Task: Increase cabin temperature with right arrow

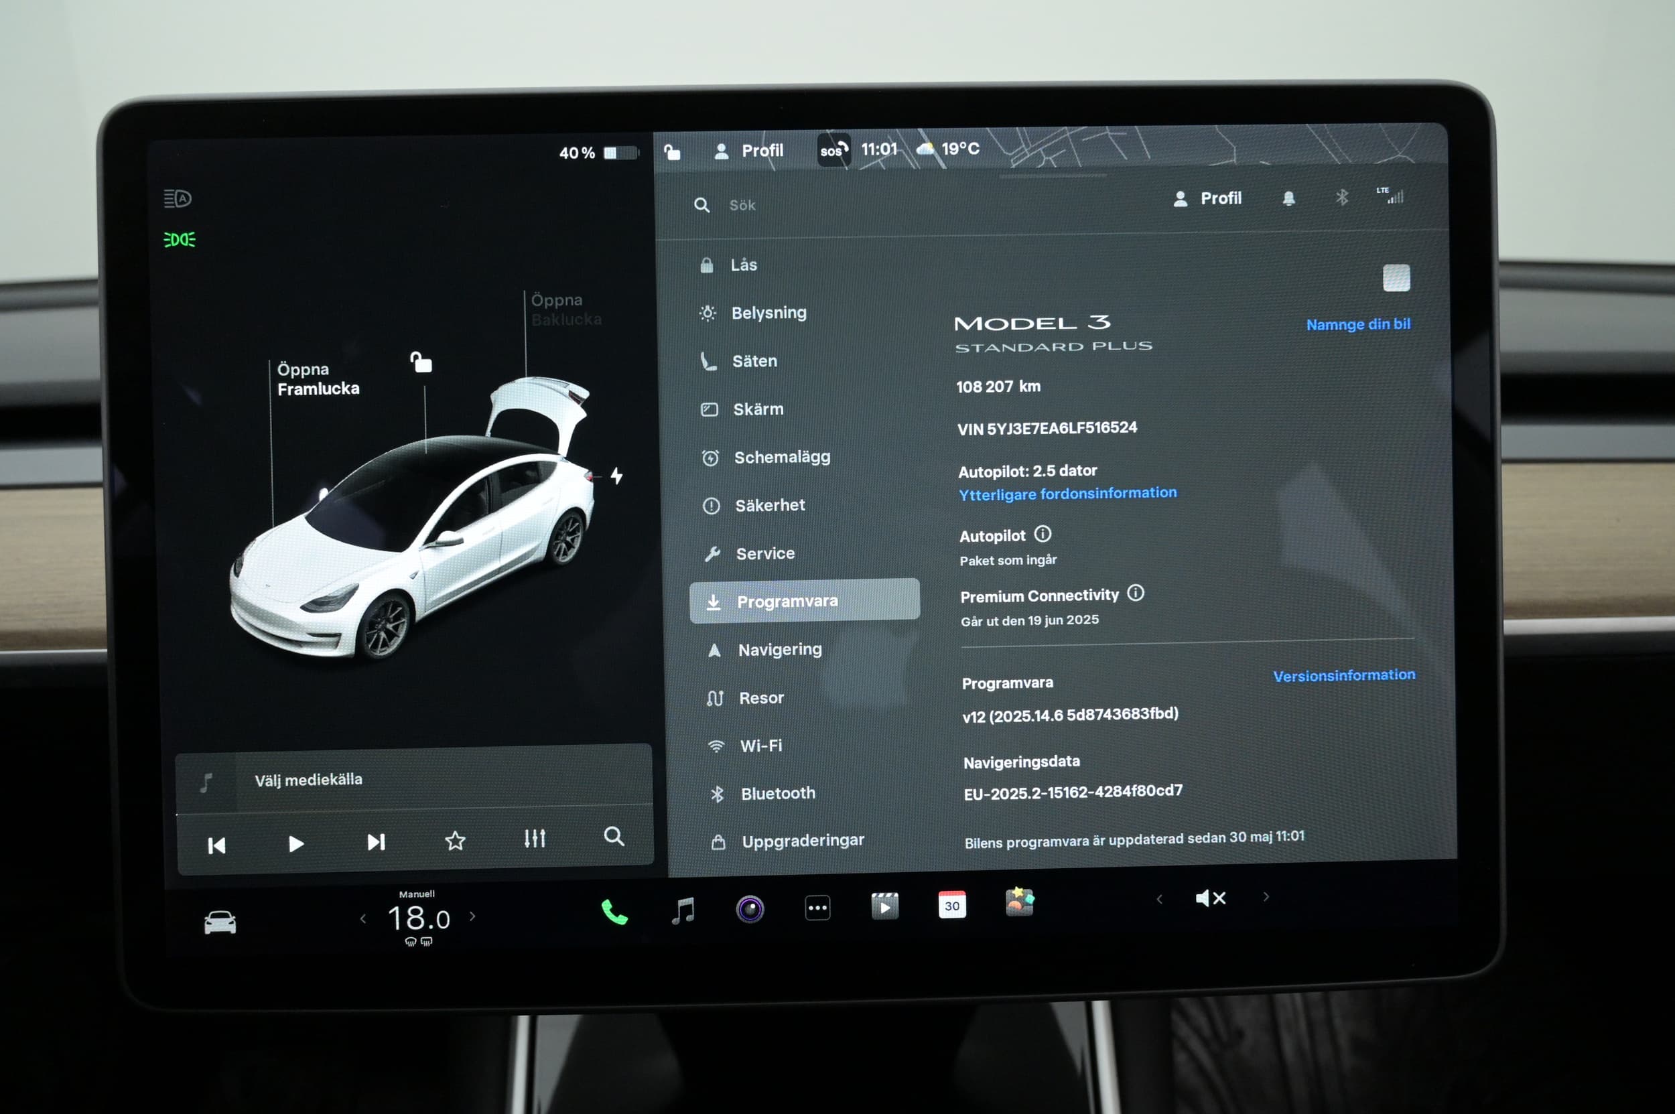Action: click(472, 916)
